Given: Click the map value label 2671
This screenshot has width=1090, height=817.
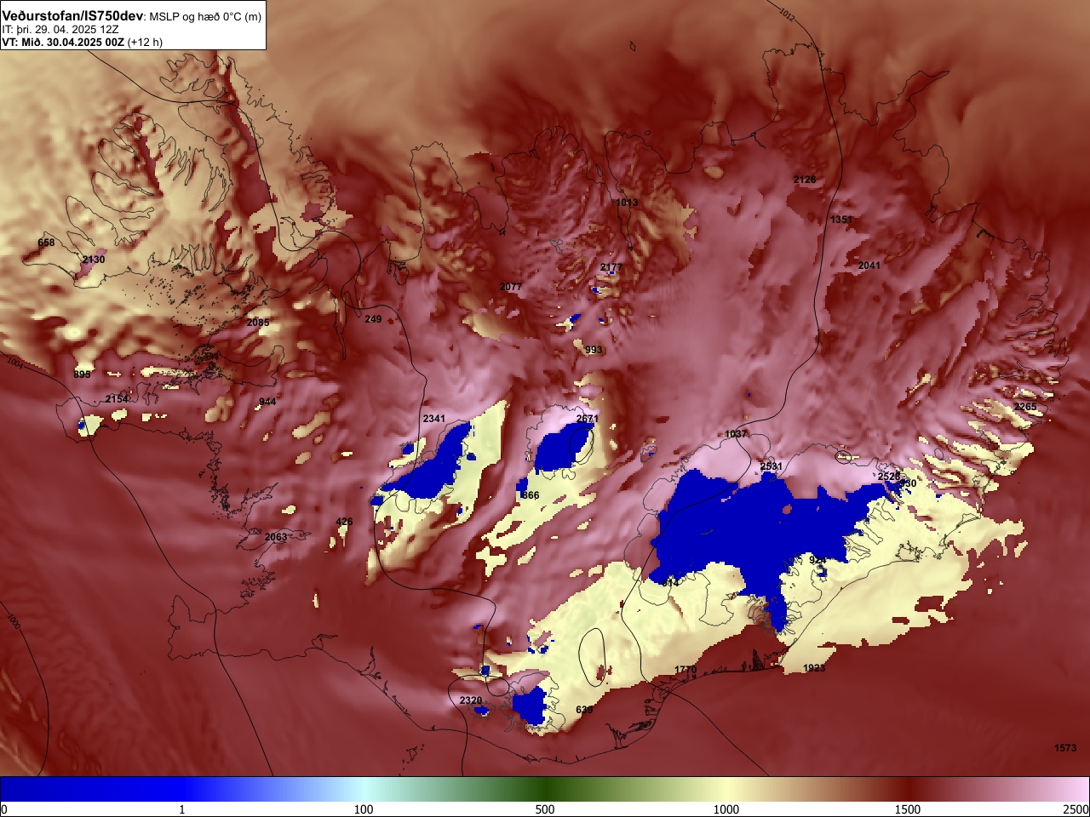Looking at the screenshot, I should (588, 419).
